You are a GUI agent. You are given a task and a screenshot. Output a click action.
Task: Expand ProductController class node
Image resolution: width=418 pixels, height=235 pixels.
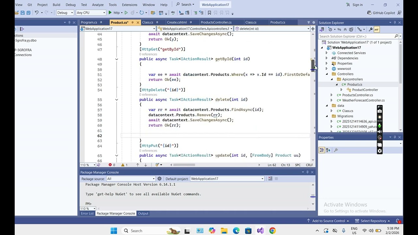(341, 90)
